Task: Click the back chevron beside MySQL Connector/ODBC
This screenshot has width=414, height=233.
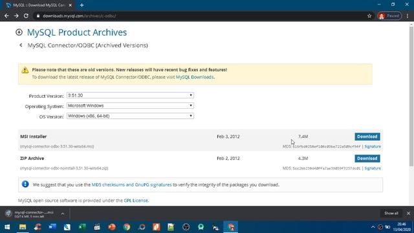Action: click(21, 45)
